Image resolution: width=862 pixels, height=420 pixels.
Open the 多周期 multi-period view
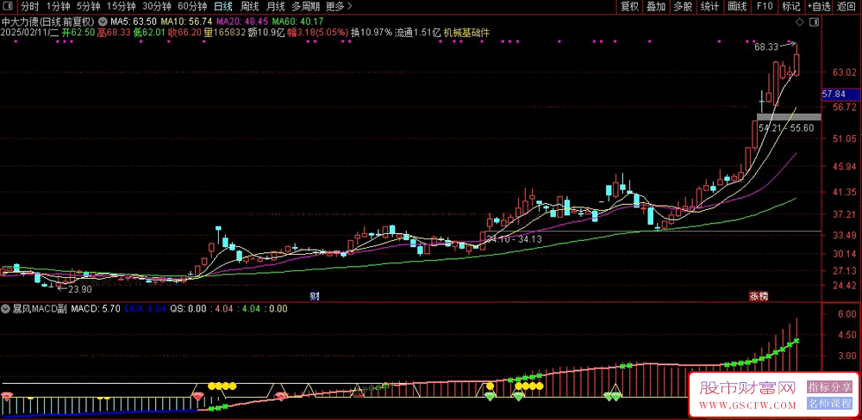point(305,7)
